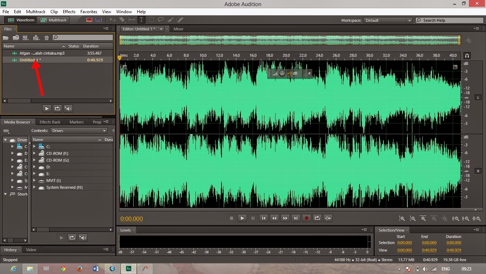Click the trash icon to close selected file
Screen dimensions: 486x274
(x=46, y=37)
